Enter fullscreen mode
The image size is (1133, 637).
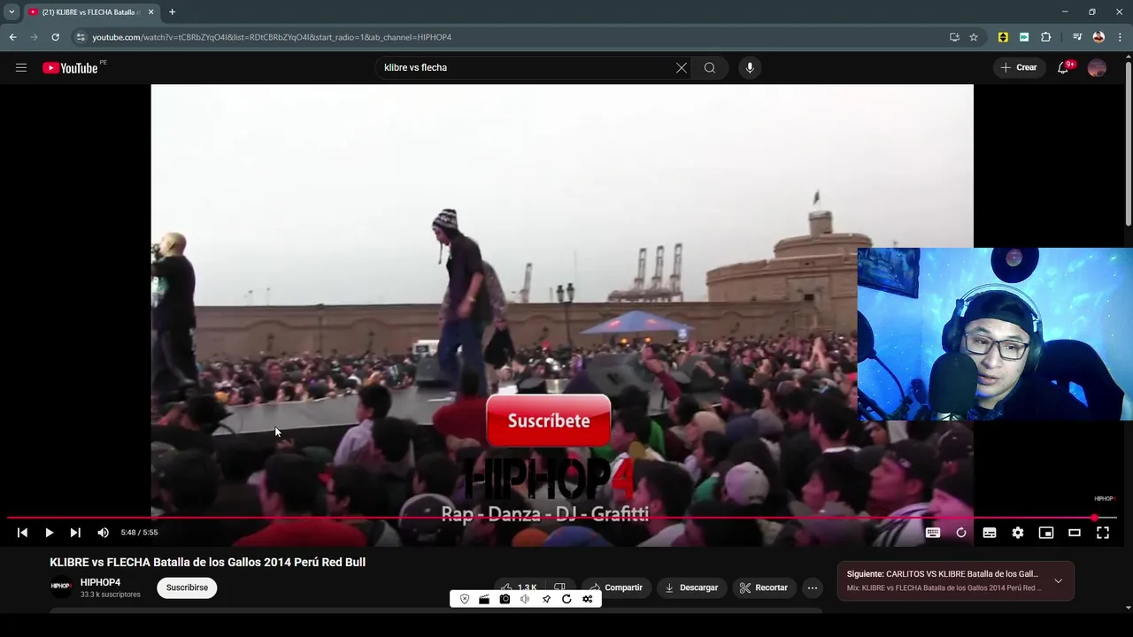point(1103,533)
